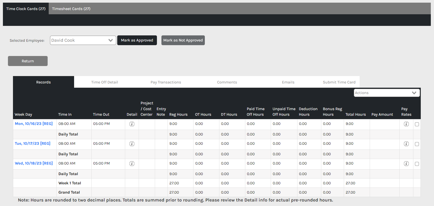Open Wed, 10/18/23 [REG] link
The height and width of the screenshot is (206, 434).
coord(34,163)
